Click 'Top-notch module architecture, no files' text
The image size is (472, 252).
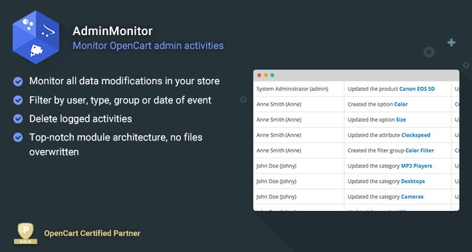click(116, 137)
